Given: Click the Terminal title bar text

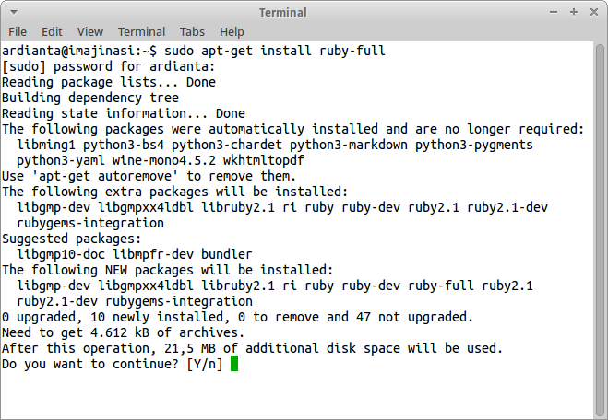Looking at the screenshot, I should pyautogui.click(x=283, y=12).
